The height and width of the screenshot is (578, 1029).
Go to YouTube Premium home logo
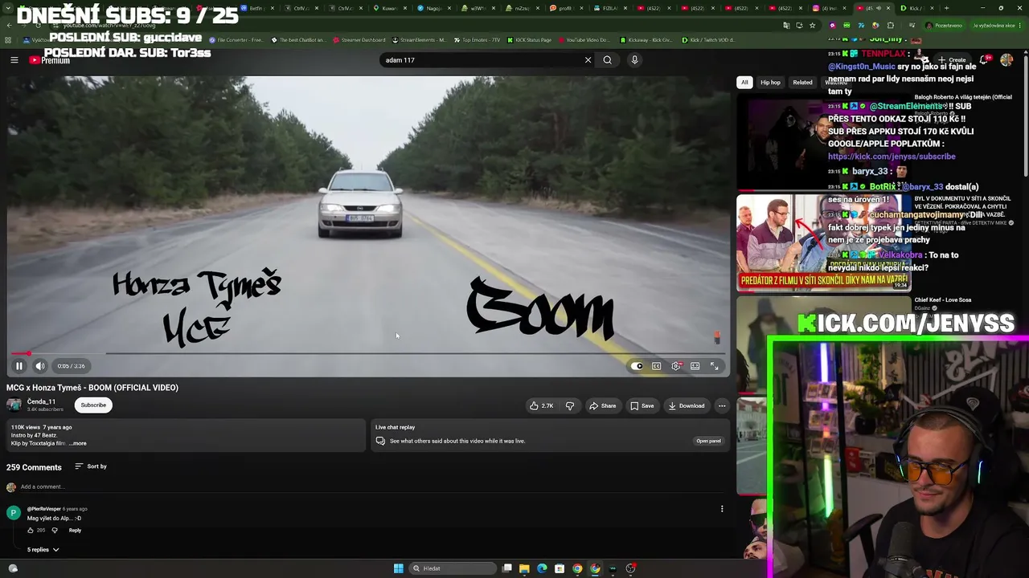pos(50,60)
